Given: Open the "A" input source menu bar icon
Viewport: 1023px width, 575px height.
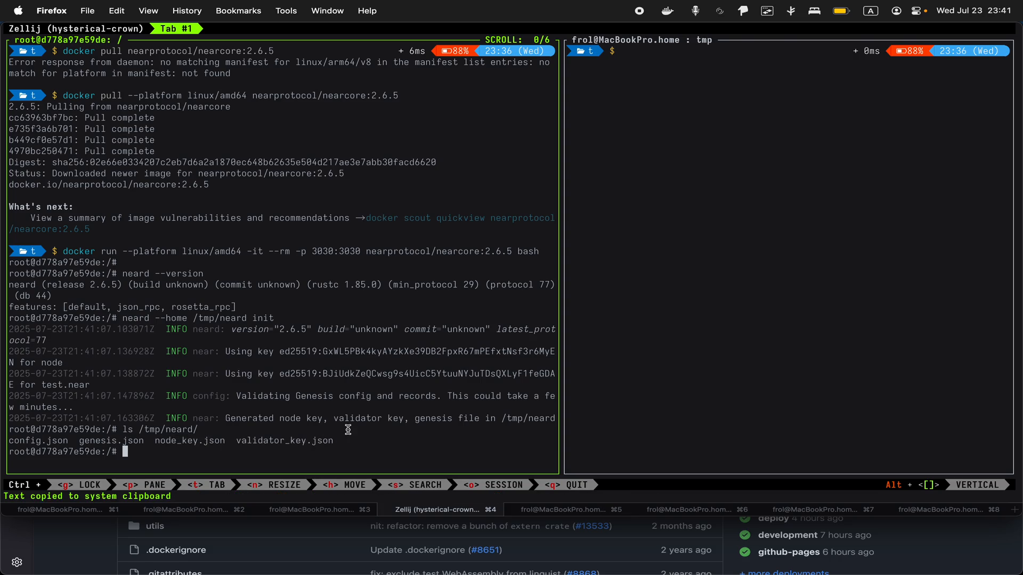Looking at the screenshot, I should tap(871, 11).
